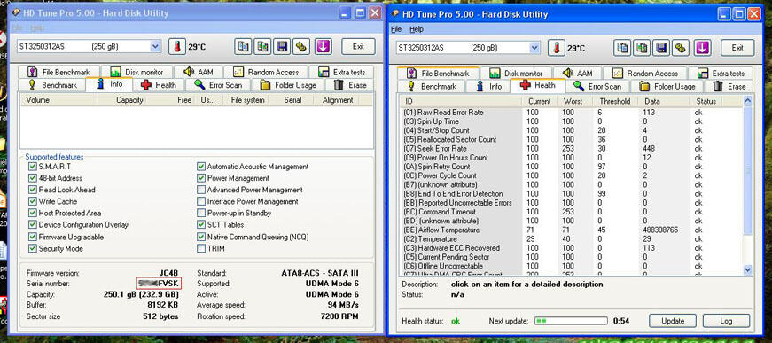Open drive selector dropdown in right window
772x343 pixels.
(534, 48)
